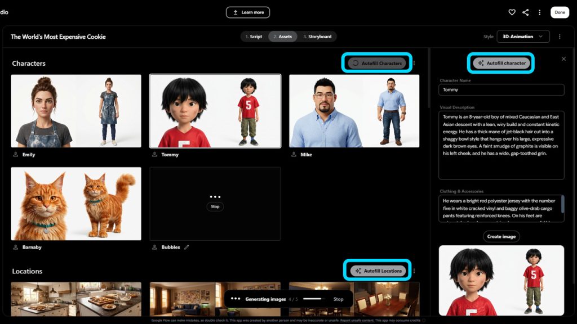This screenshot has width=577, height=324.
Task: Click the 4 / 5 image count text
Action: tap(293, 299)
